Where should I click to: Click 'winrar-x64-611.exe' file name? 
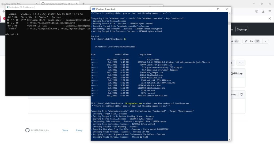(157, 96)
